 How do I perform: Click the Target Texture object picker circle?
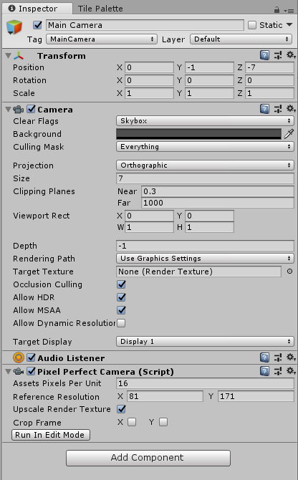[x=289, y=272]
